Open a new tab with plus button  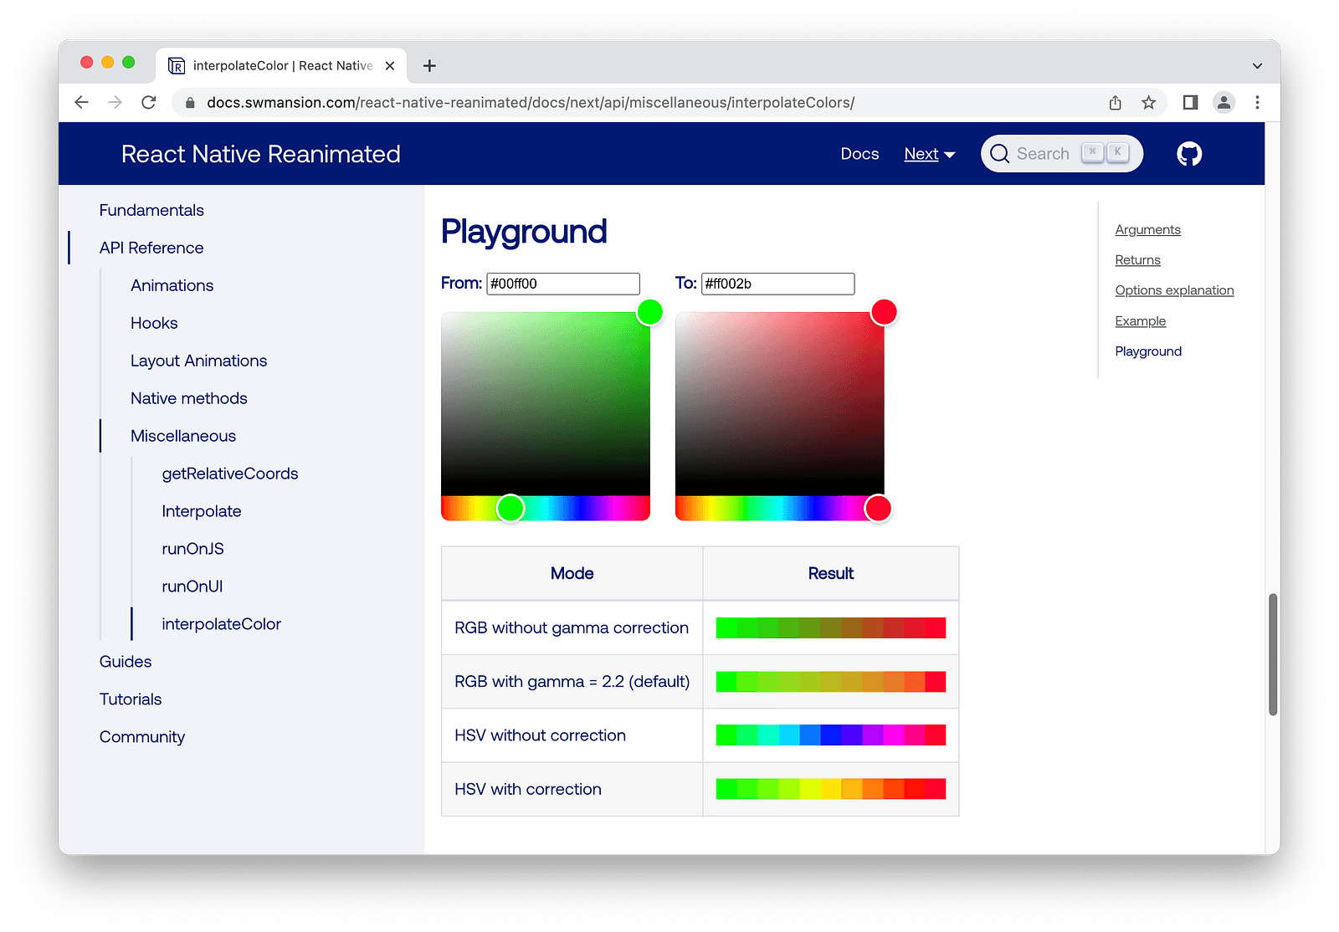[429, 65]
